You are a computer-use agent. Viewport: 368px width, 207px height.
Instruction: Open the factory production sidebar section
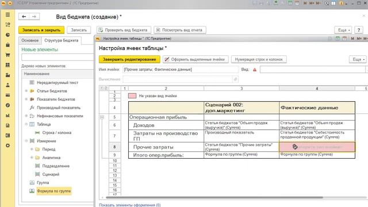click(7, 75)
